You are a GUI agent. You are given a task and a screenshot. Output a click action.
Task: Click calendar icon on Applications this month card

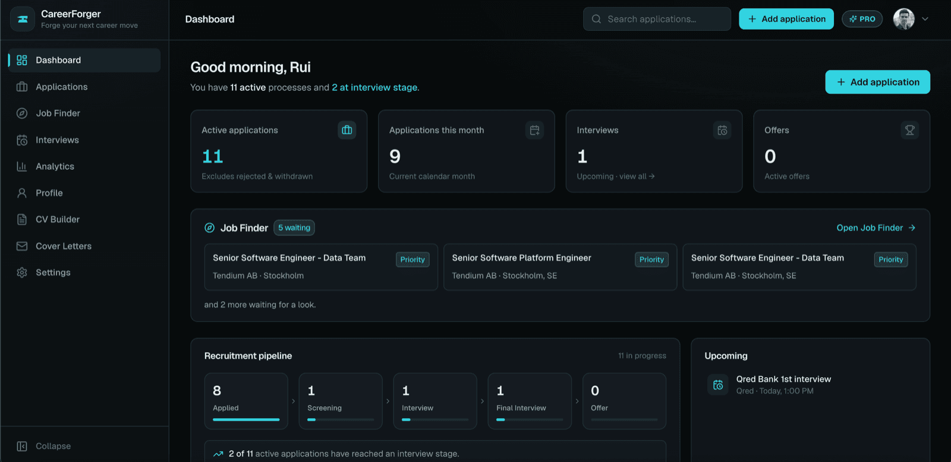(x=534, y=130)
